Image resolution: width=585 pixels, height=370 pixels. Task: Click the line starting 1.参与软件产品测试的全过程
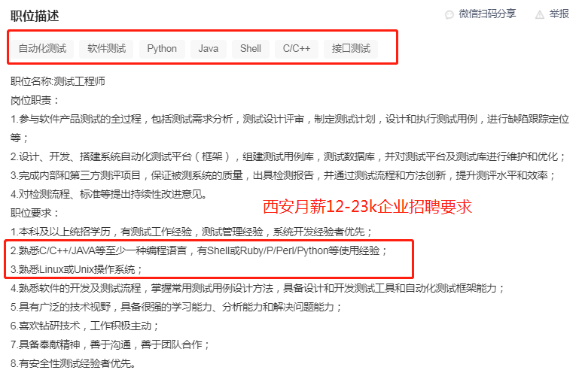click(290, 129)
